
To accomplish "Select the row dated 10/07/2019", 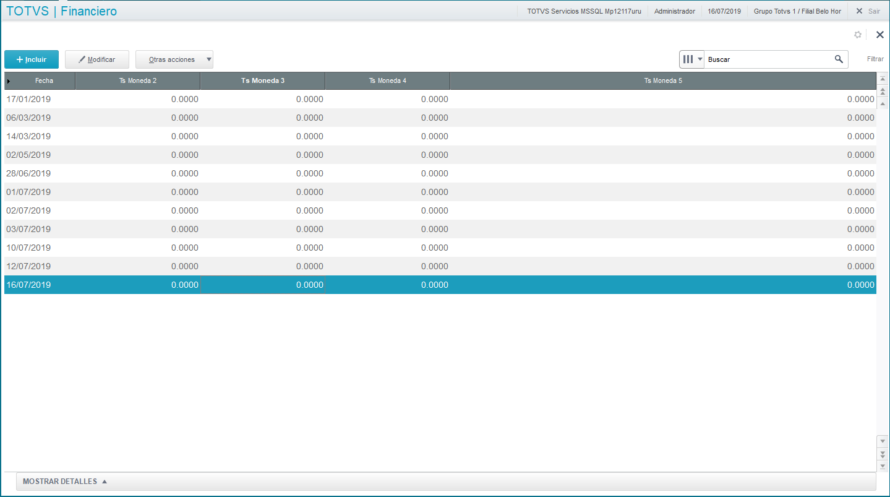I will click(440, 248).
